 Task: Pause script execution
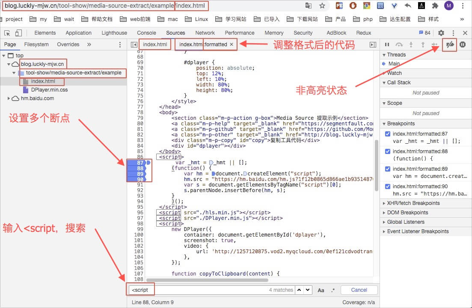tap(387, 44)
